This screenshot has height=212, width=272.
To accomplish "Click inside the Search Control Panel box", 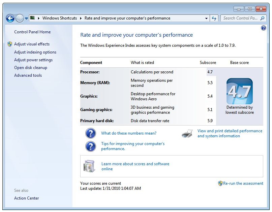I will pos(243,18).
